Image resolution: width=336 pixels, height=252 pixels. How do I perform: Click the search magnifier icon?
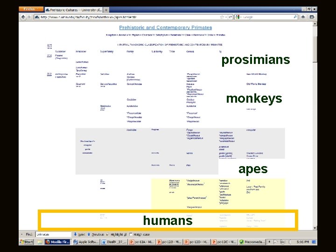coord(295,17)
